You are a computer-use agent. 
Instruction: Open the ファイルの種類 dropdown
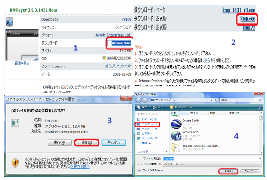pyautogui.click(x=212, y=164)
